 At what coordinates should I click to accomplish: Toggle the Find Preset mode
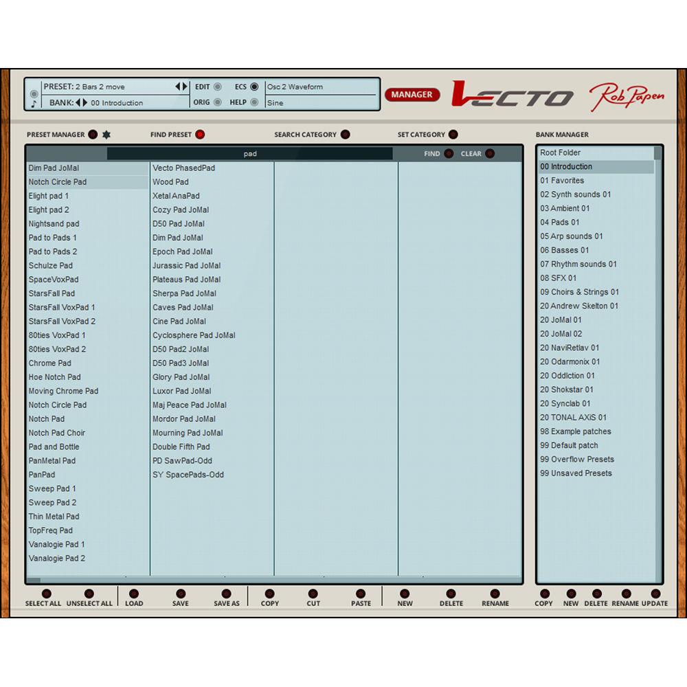(200, 135)
